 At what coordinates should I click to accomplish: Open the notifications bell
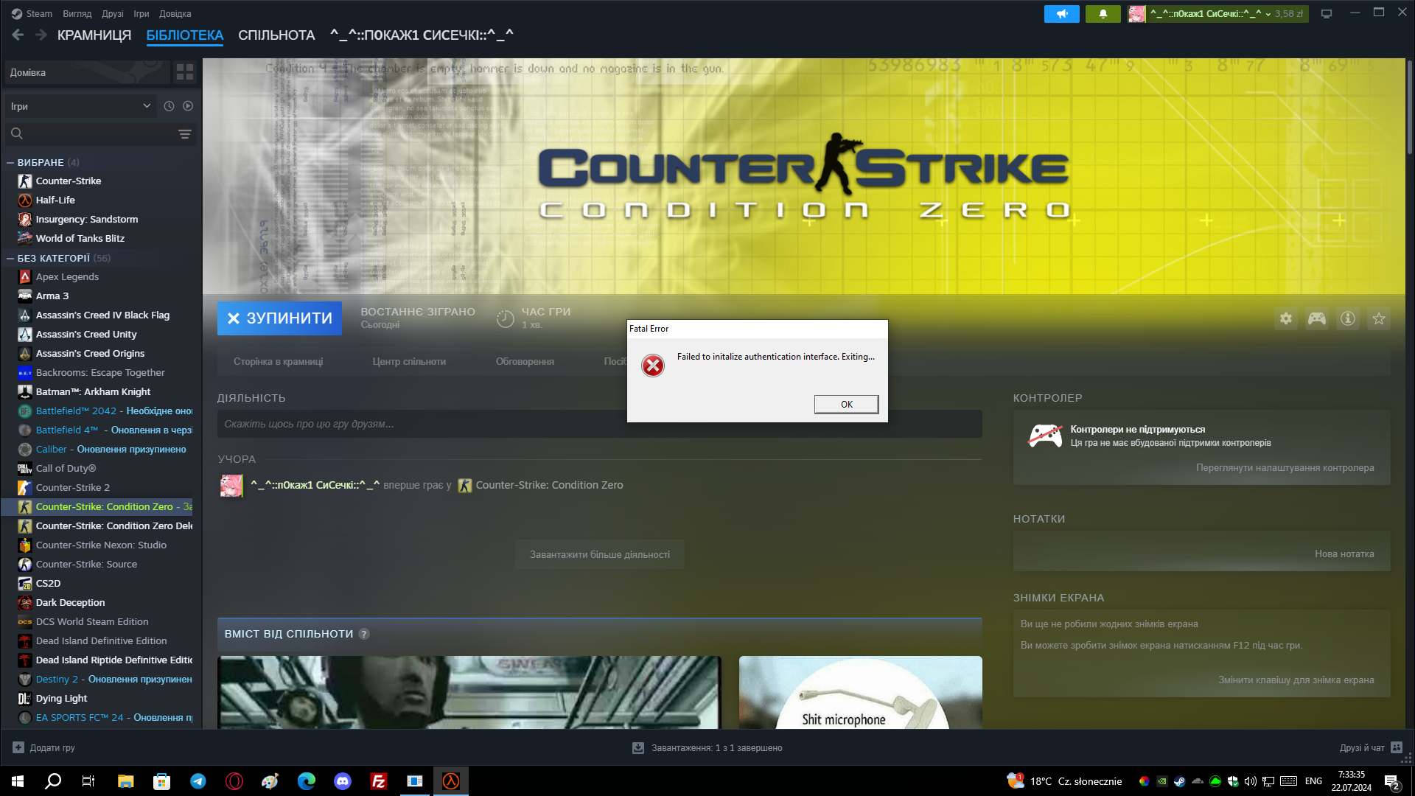[x=1103, y=14]
